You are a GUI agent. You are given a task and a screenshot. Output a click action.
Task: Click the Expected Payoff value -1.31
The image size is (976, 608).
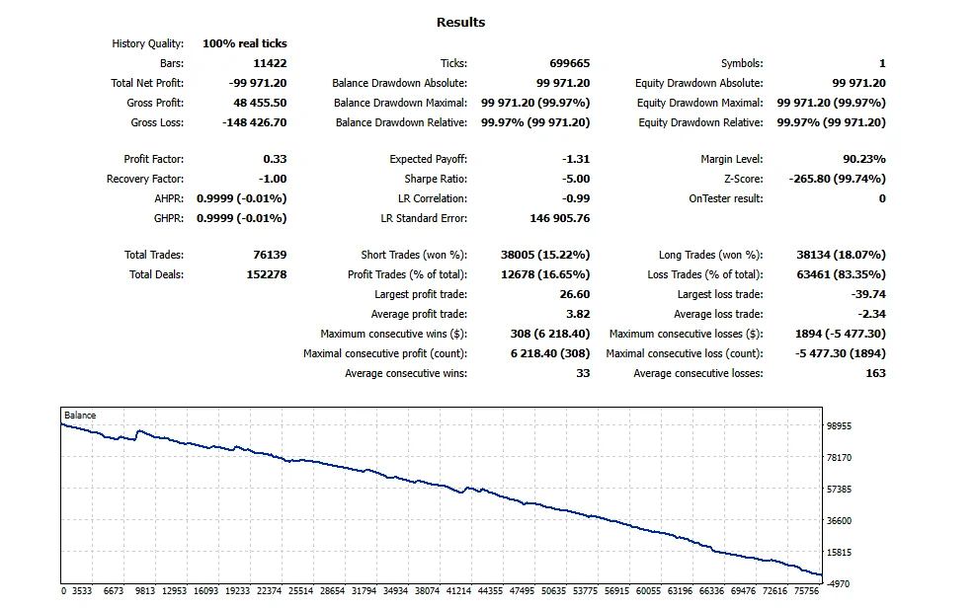tap(576, 159)
